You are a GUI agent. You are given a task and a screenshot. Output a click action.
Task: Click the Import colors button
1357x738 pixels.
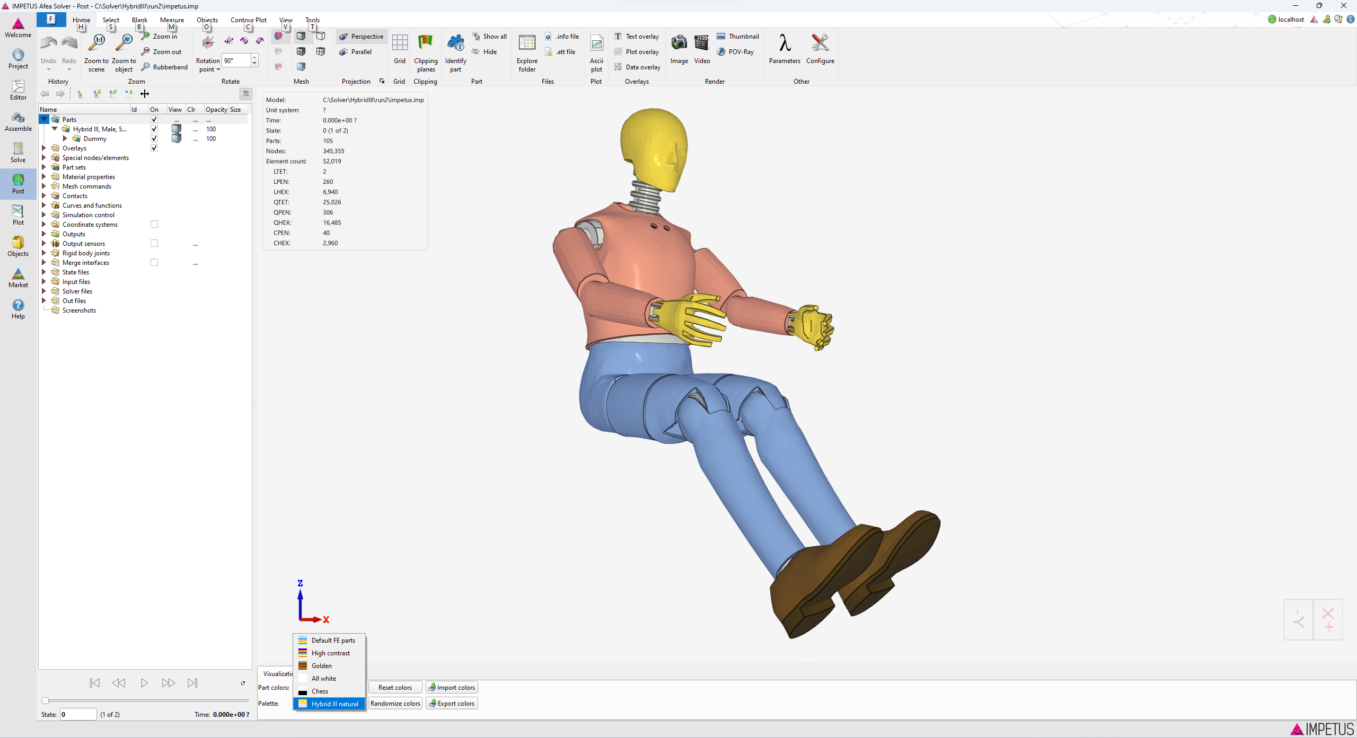452,688
